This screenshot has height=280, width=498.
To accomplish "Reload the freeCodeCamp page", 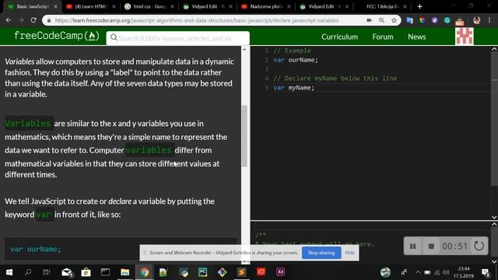I will click(x=33, y=20).
